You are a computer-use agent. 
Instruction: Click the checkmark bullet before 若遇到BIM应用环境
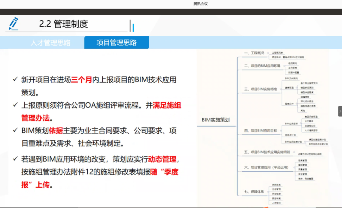(15, 158)
